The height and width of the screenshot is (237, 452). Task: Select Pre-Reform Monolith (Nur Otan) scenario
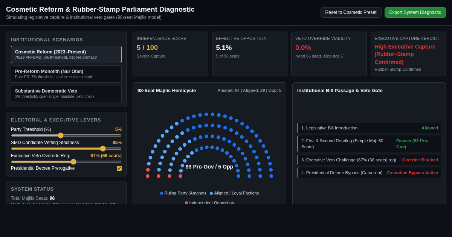click(66, 74)
